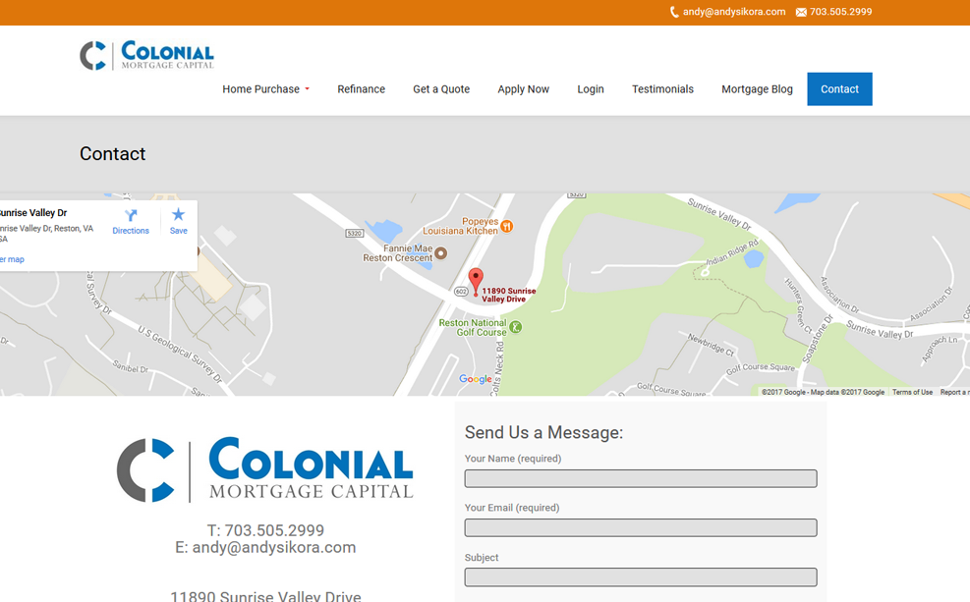Image resolution: width=970 pixels, height=602 pixels.
Task: Open the larger map link on map card
Action: pyautogui.click(x=12, y=259)
